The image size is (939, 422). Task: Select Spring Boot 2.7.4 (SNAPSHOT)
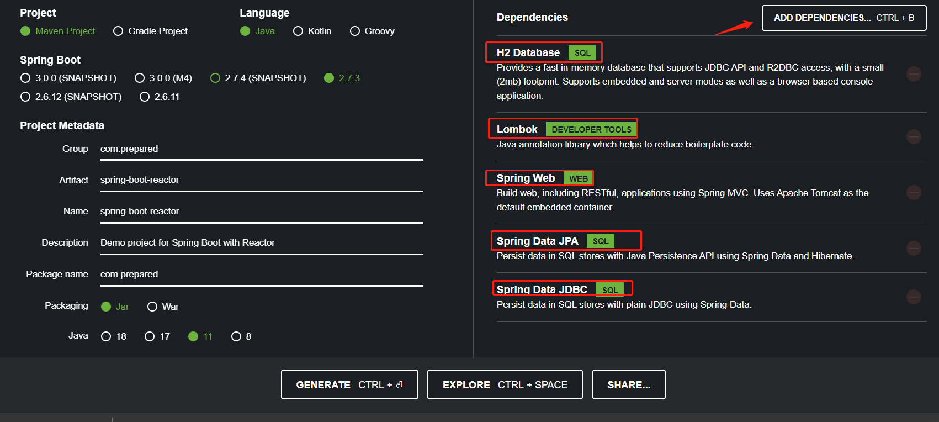pyautogui.click(x=258, y=78)
